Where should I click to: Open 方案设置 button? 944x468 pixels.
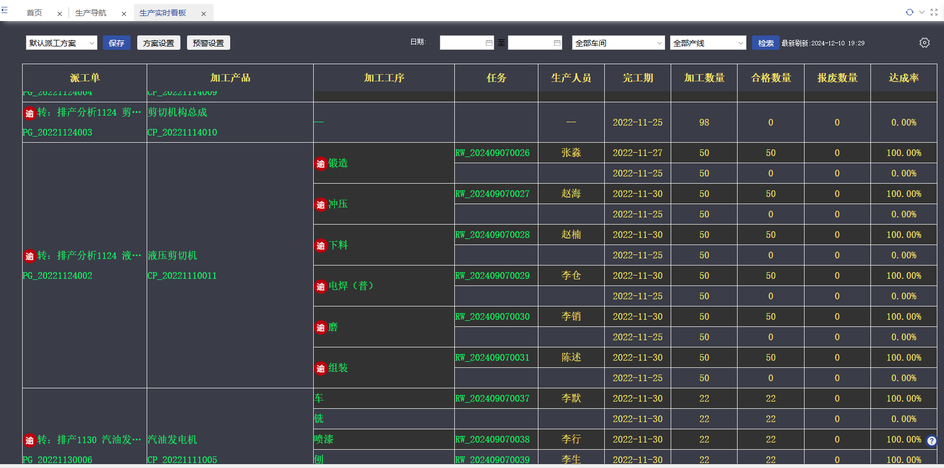[159, 43]
